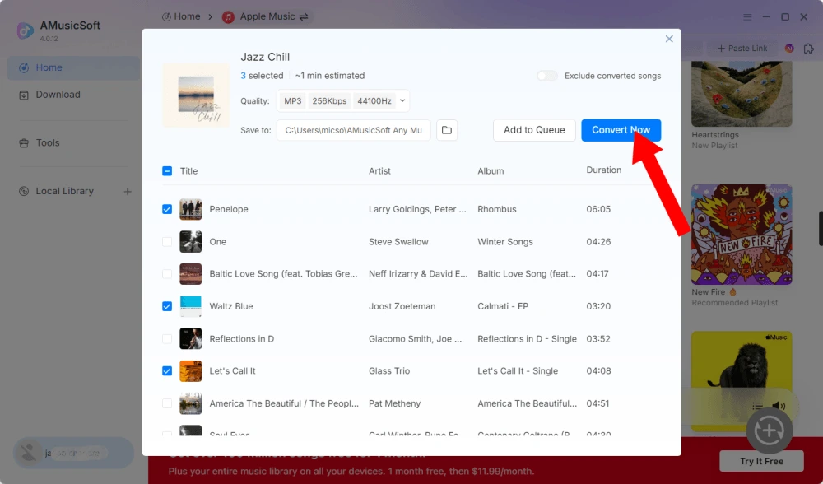Open Home in the sidebar

click(x=73, y=67)
